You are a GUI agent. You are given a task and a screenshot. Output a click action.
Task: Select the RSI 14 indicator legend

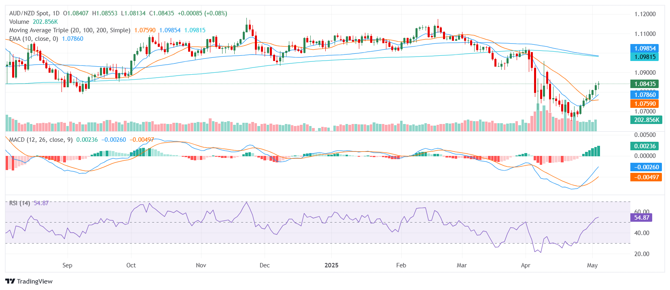[x=20, y=203]
